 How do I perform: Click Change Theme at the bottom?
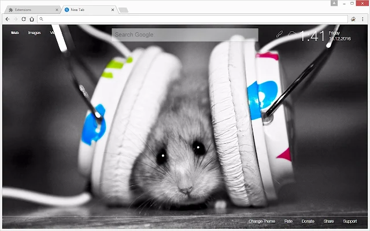[x=262, y=221]
